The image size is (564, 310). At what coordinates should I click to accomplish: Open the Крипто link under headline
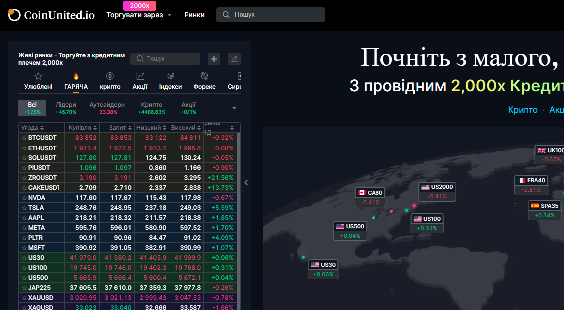(x=523, y=110)
